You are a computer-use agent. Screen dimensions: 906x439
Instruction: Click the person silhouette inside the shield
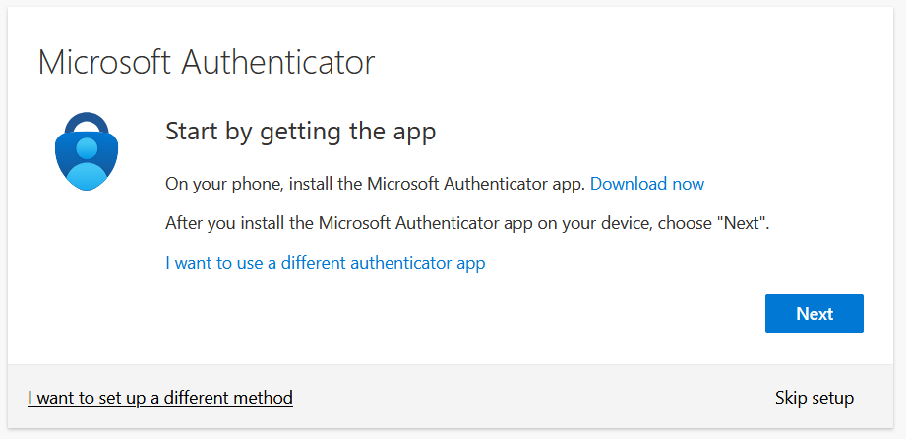pyautogui.click(x=86, y=162)
